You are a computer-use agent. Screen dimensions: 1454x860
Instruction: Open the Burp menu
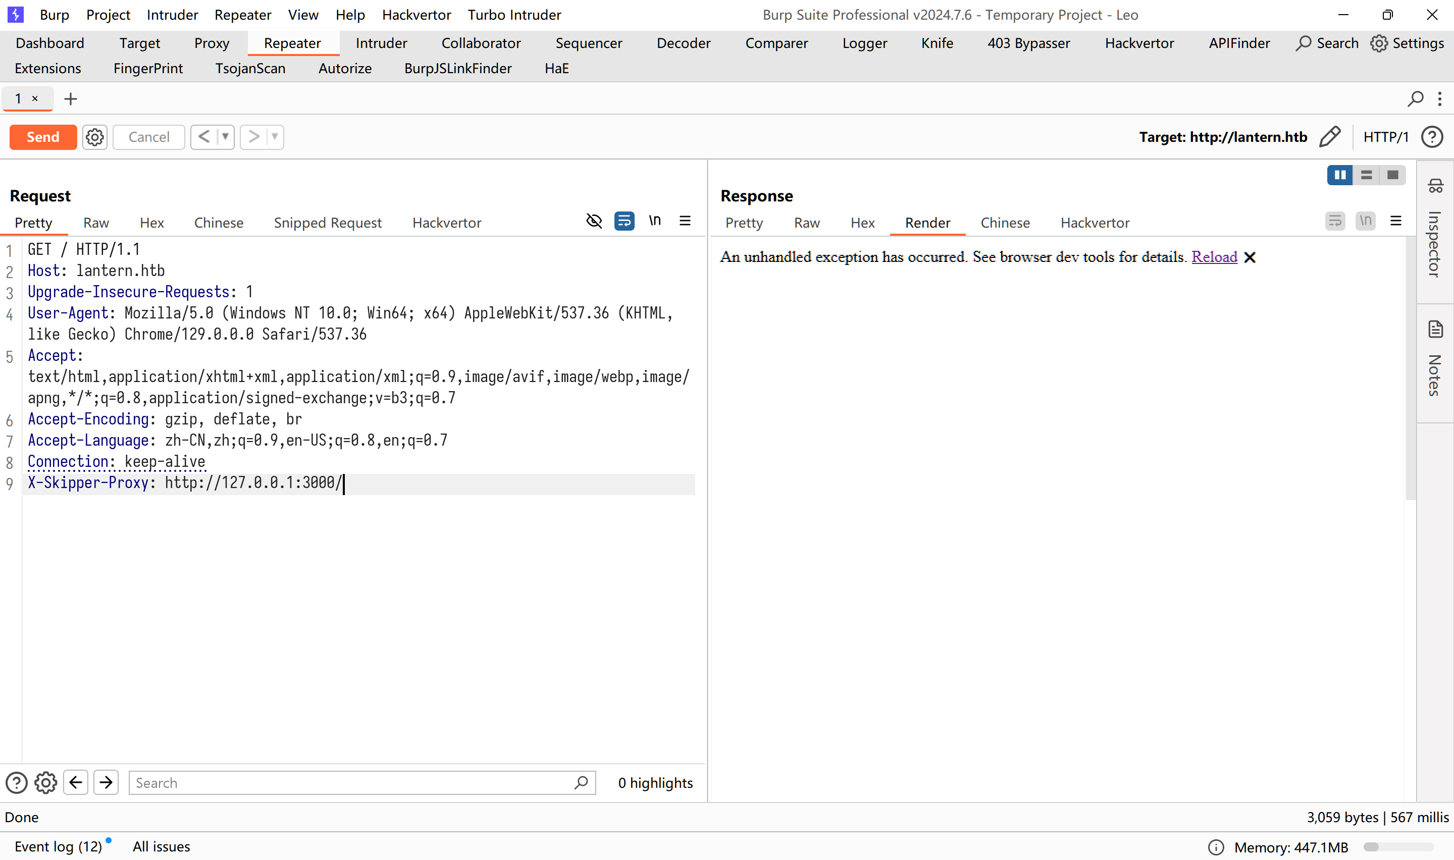tap(55, 15)
